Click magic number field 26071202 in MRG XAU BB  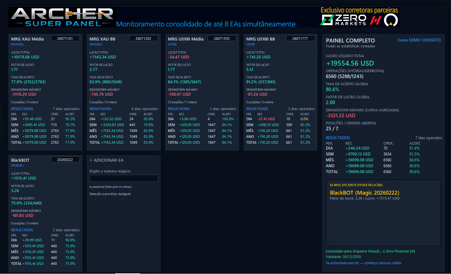point(144,39)
